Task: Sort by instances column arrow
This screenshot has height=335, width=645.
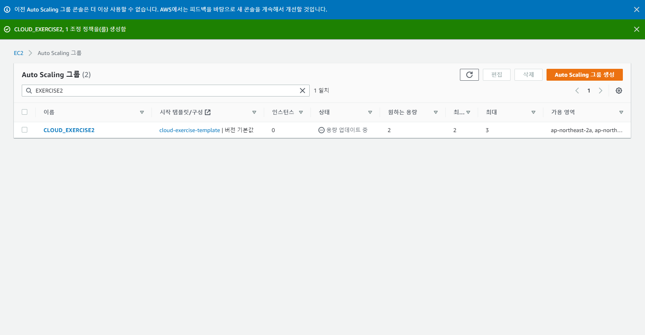Action: tap(301, 112)
